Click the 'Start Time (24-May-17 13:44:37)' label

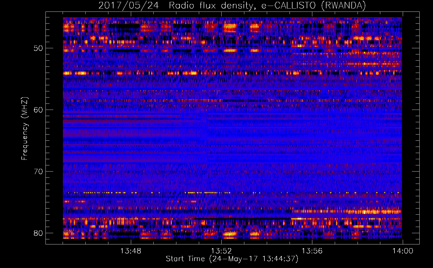tap(232, 259)
